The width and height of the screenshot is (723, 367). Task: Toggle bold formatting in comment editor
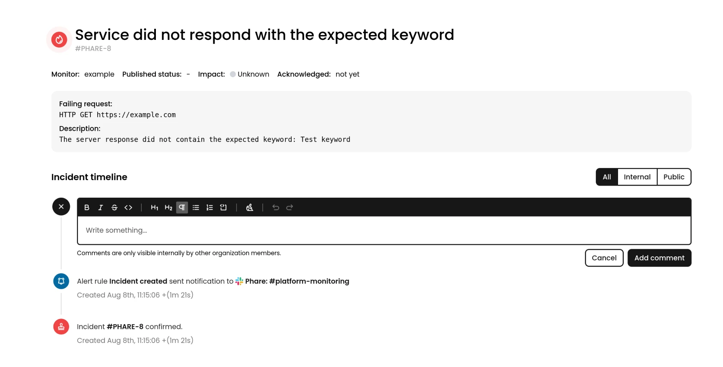point(87,208)
